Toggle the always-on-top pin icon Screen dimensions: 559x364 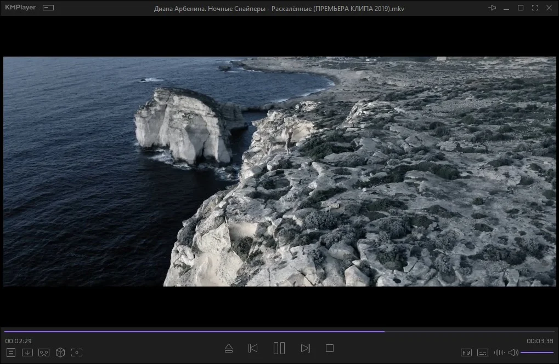[492, 8]
